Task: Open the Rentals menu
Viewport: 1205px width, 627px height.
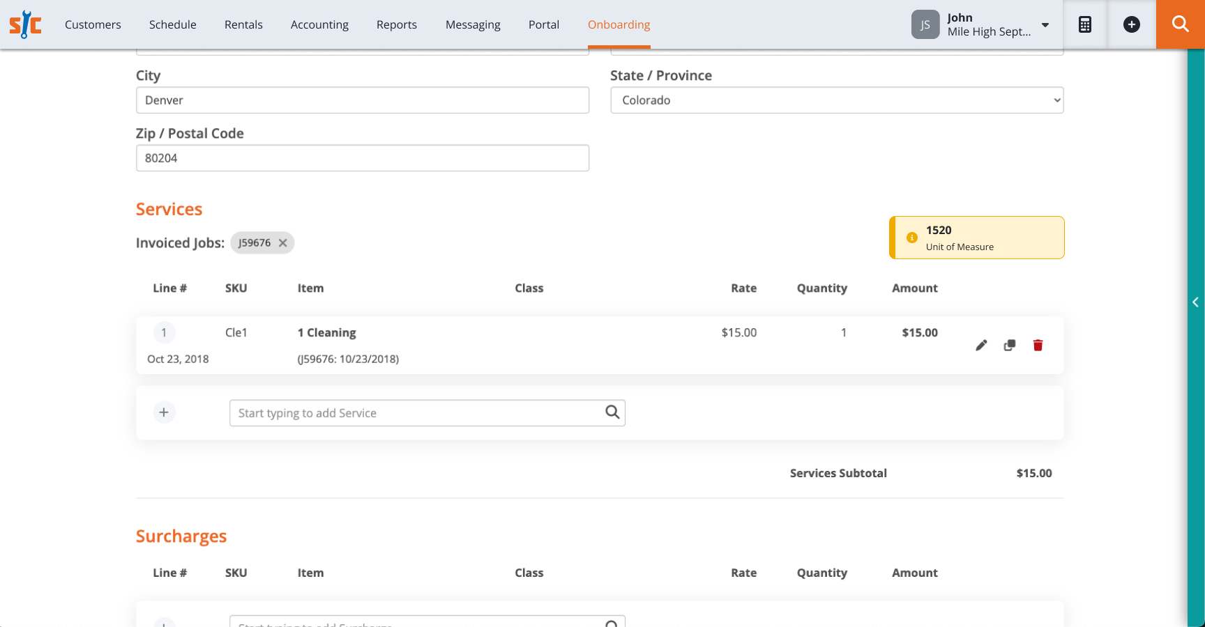Action: click(x=243, y=24)
